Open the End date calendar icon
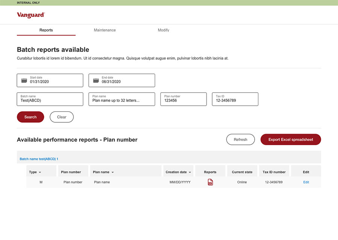Screen dimensions: 338x240 [96, 81]
